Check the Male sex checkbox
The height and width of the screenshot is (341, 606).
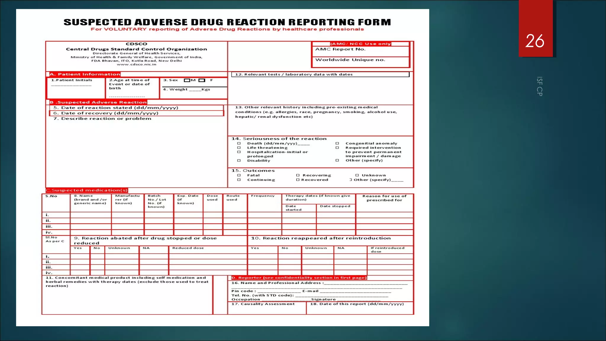(187, 81)
